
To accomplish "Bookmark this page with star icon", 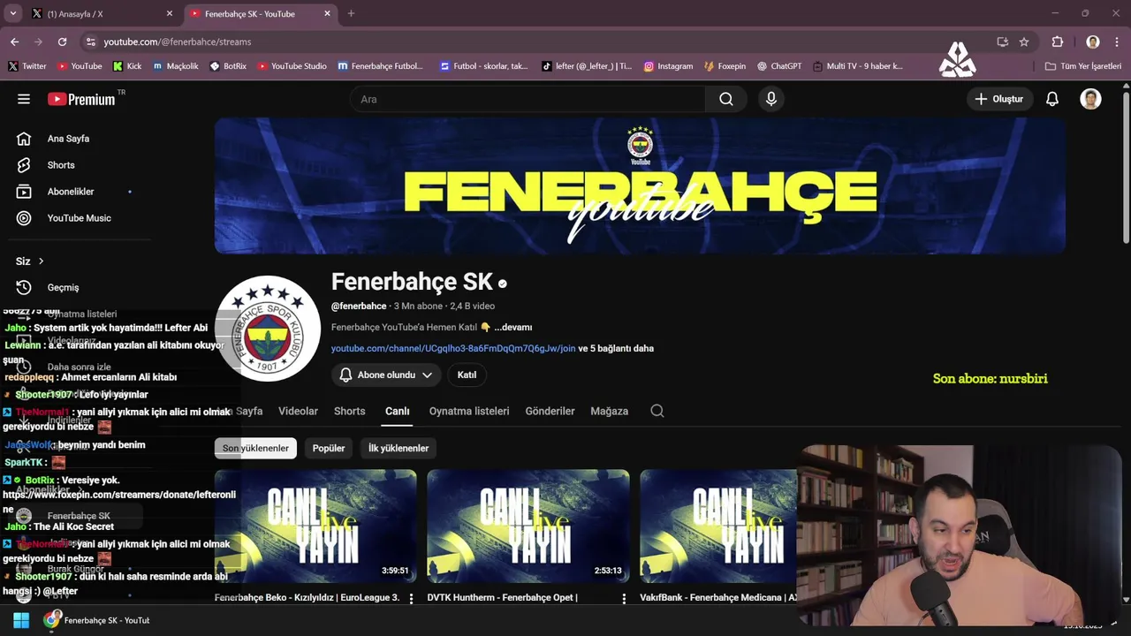I will [1024, 42].
